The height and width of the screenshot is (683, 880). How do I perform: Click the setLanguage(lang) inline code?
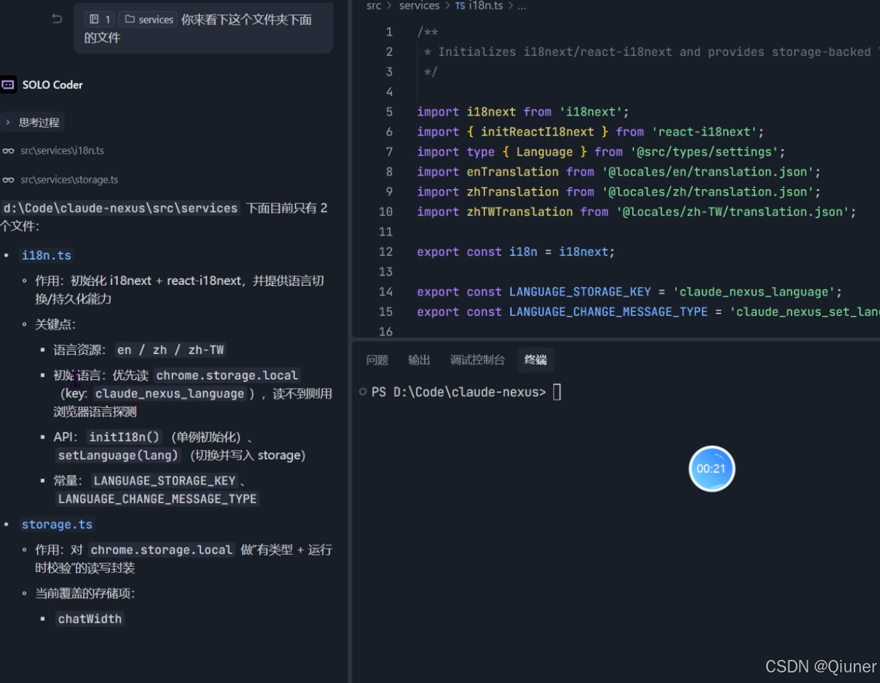click(118, 455)
